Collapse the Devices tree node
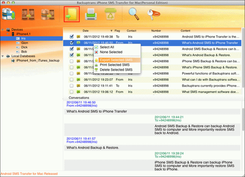Image resolution: width=245 pixels, height=177 pixels. [3, 29]
